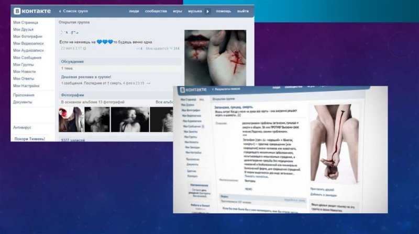
Task: Open Мои Новости in the sidebar
Action: click(x=24, y=72)
